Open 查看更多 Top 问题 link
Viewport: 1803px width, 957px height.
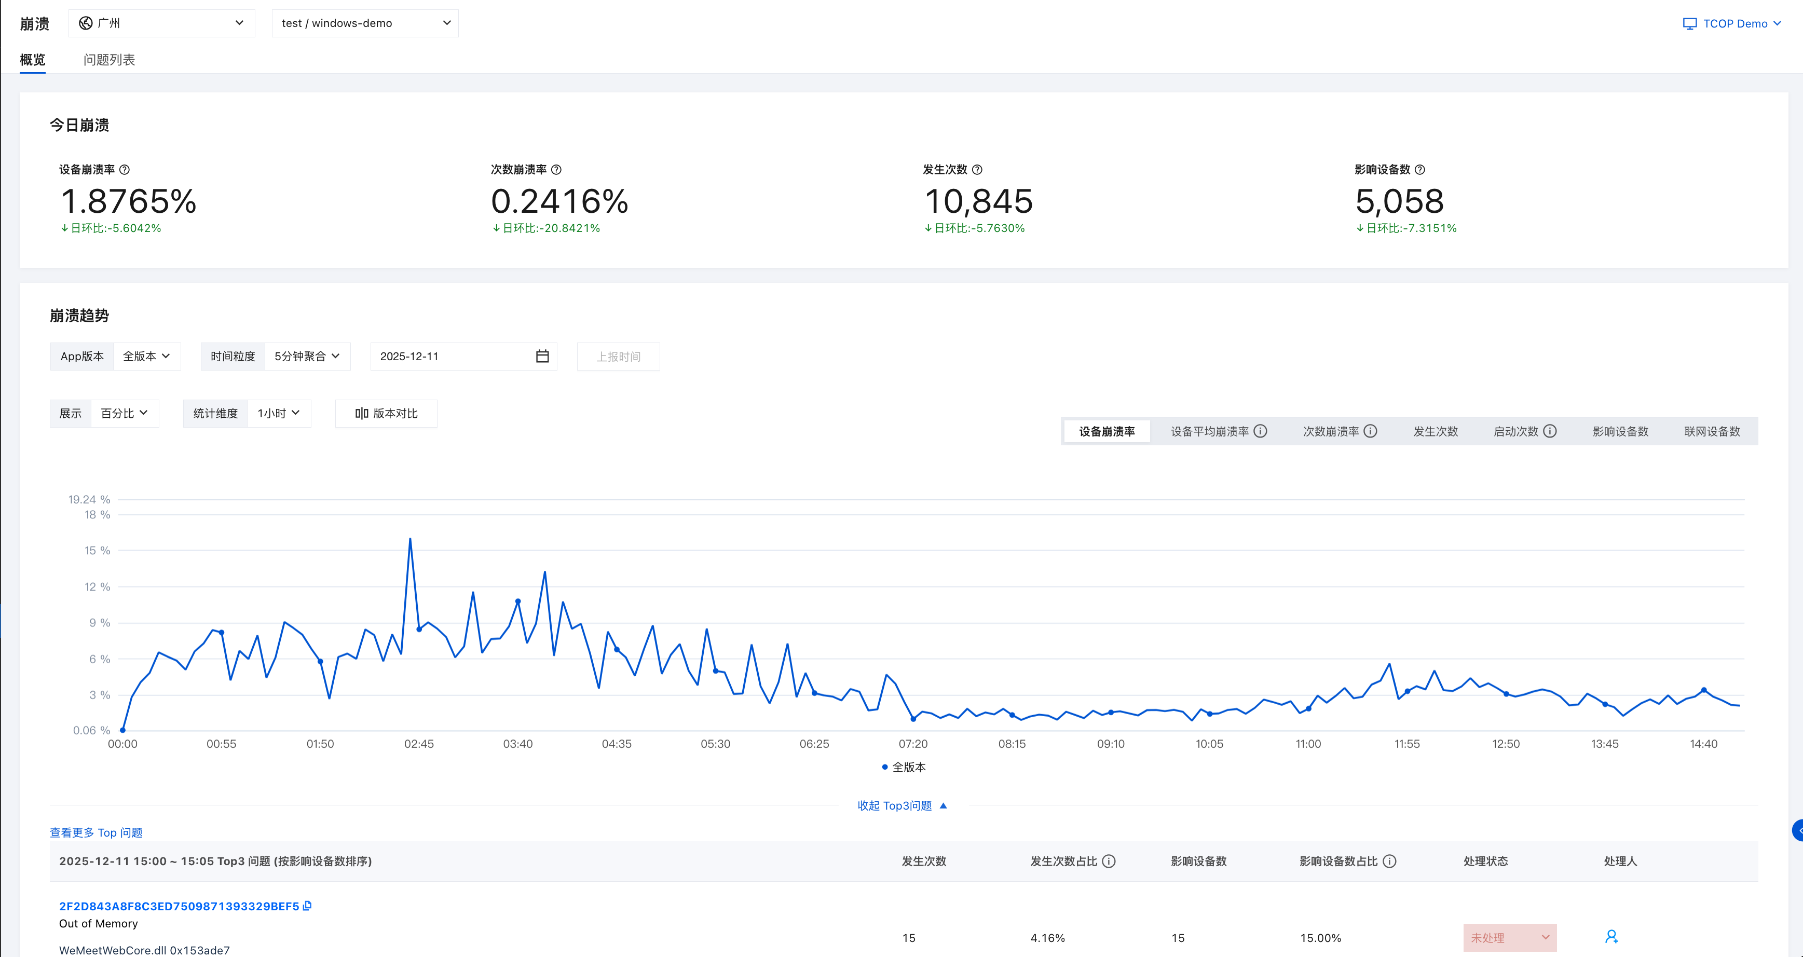point(96,832)
